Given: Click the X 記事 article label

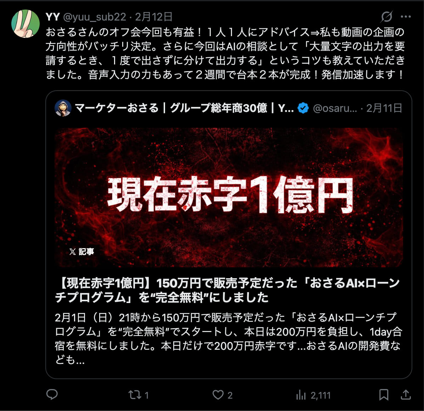Looking at the screenshot, I should click(x=81, y=252).
